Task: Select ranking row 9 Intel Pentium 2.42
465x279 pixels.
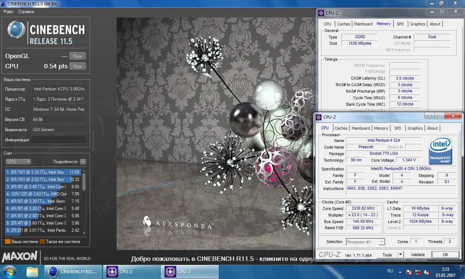Action: pos(43,230)
